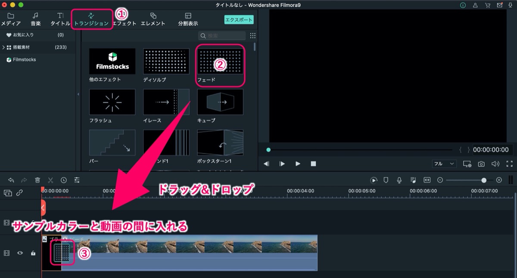Add a new track icon
The width and height of the screenshot is (517, 278).
(x=7, y=193)
